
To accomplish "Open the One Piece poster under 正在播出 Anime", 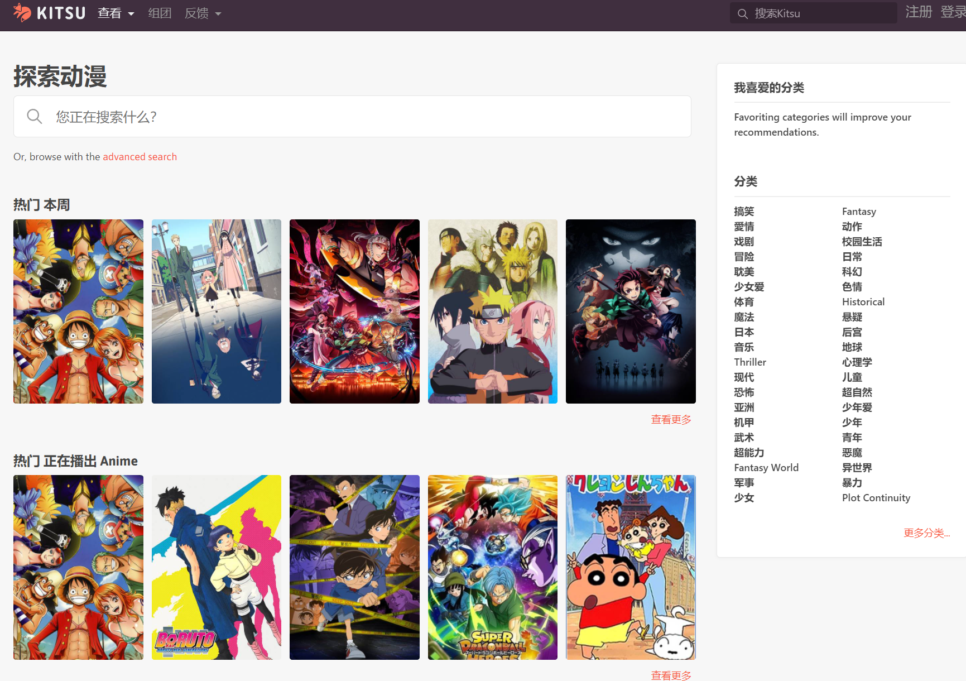I will [78, 567].
